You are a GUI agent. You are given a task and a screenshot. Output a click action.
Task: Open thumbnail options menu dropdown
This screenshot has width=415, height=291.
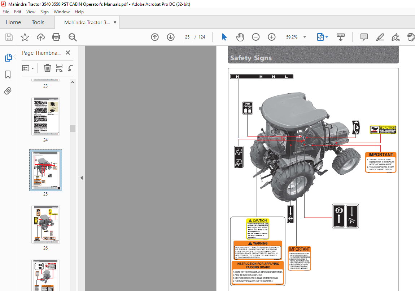(x=28, y=68)
